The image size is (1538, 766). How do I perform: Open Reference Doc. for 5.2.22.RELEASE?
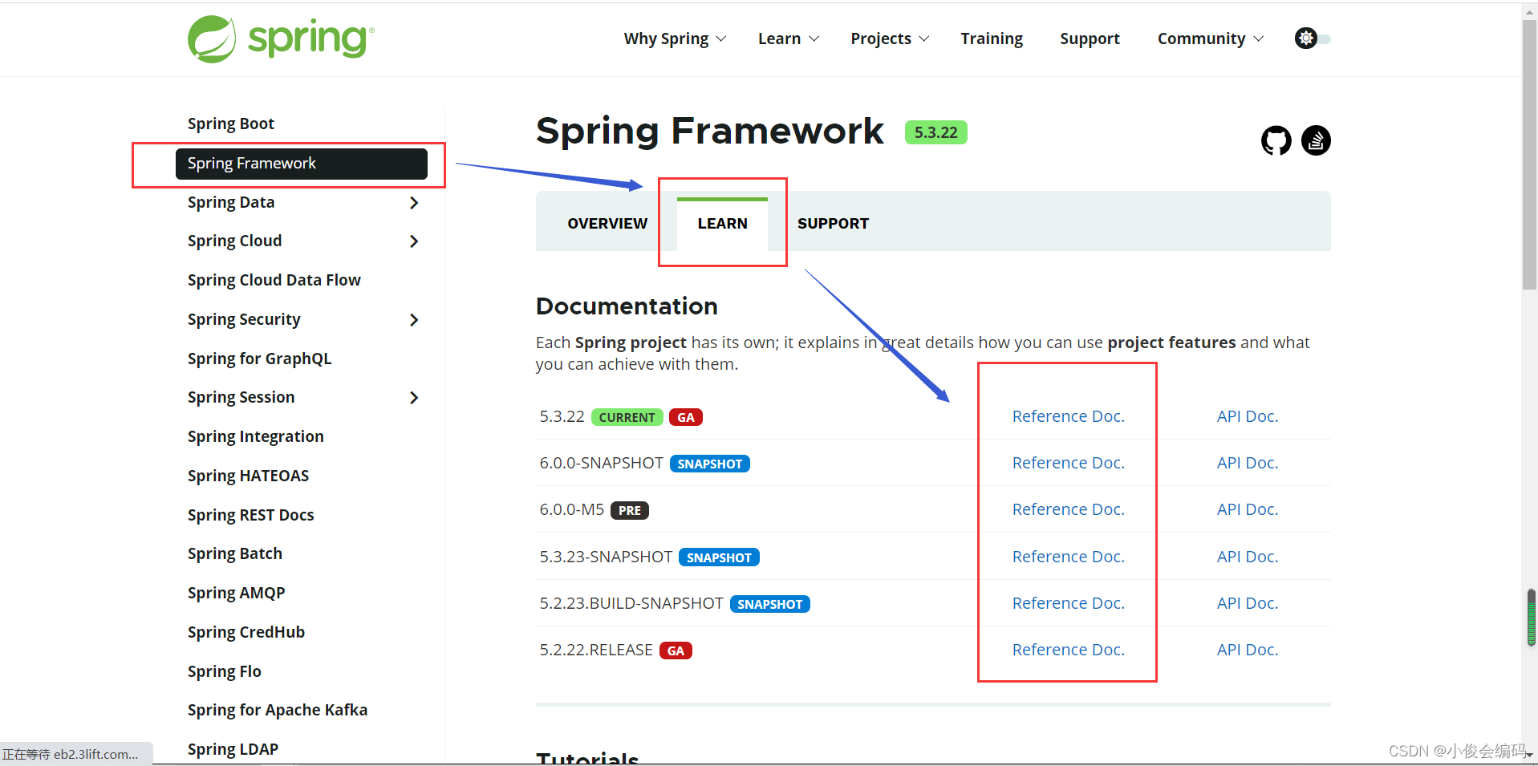click(x=1068, y=650)
